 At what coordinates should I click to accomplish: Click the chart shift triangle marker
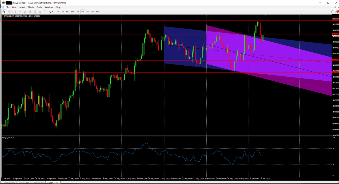click(x=266, y=15)
